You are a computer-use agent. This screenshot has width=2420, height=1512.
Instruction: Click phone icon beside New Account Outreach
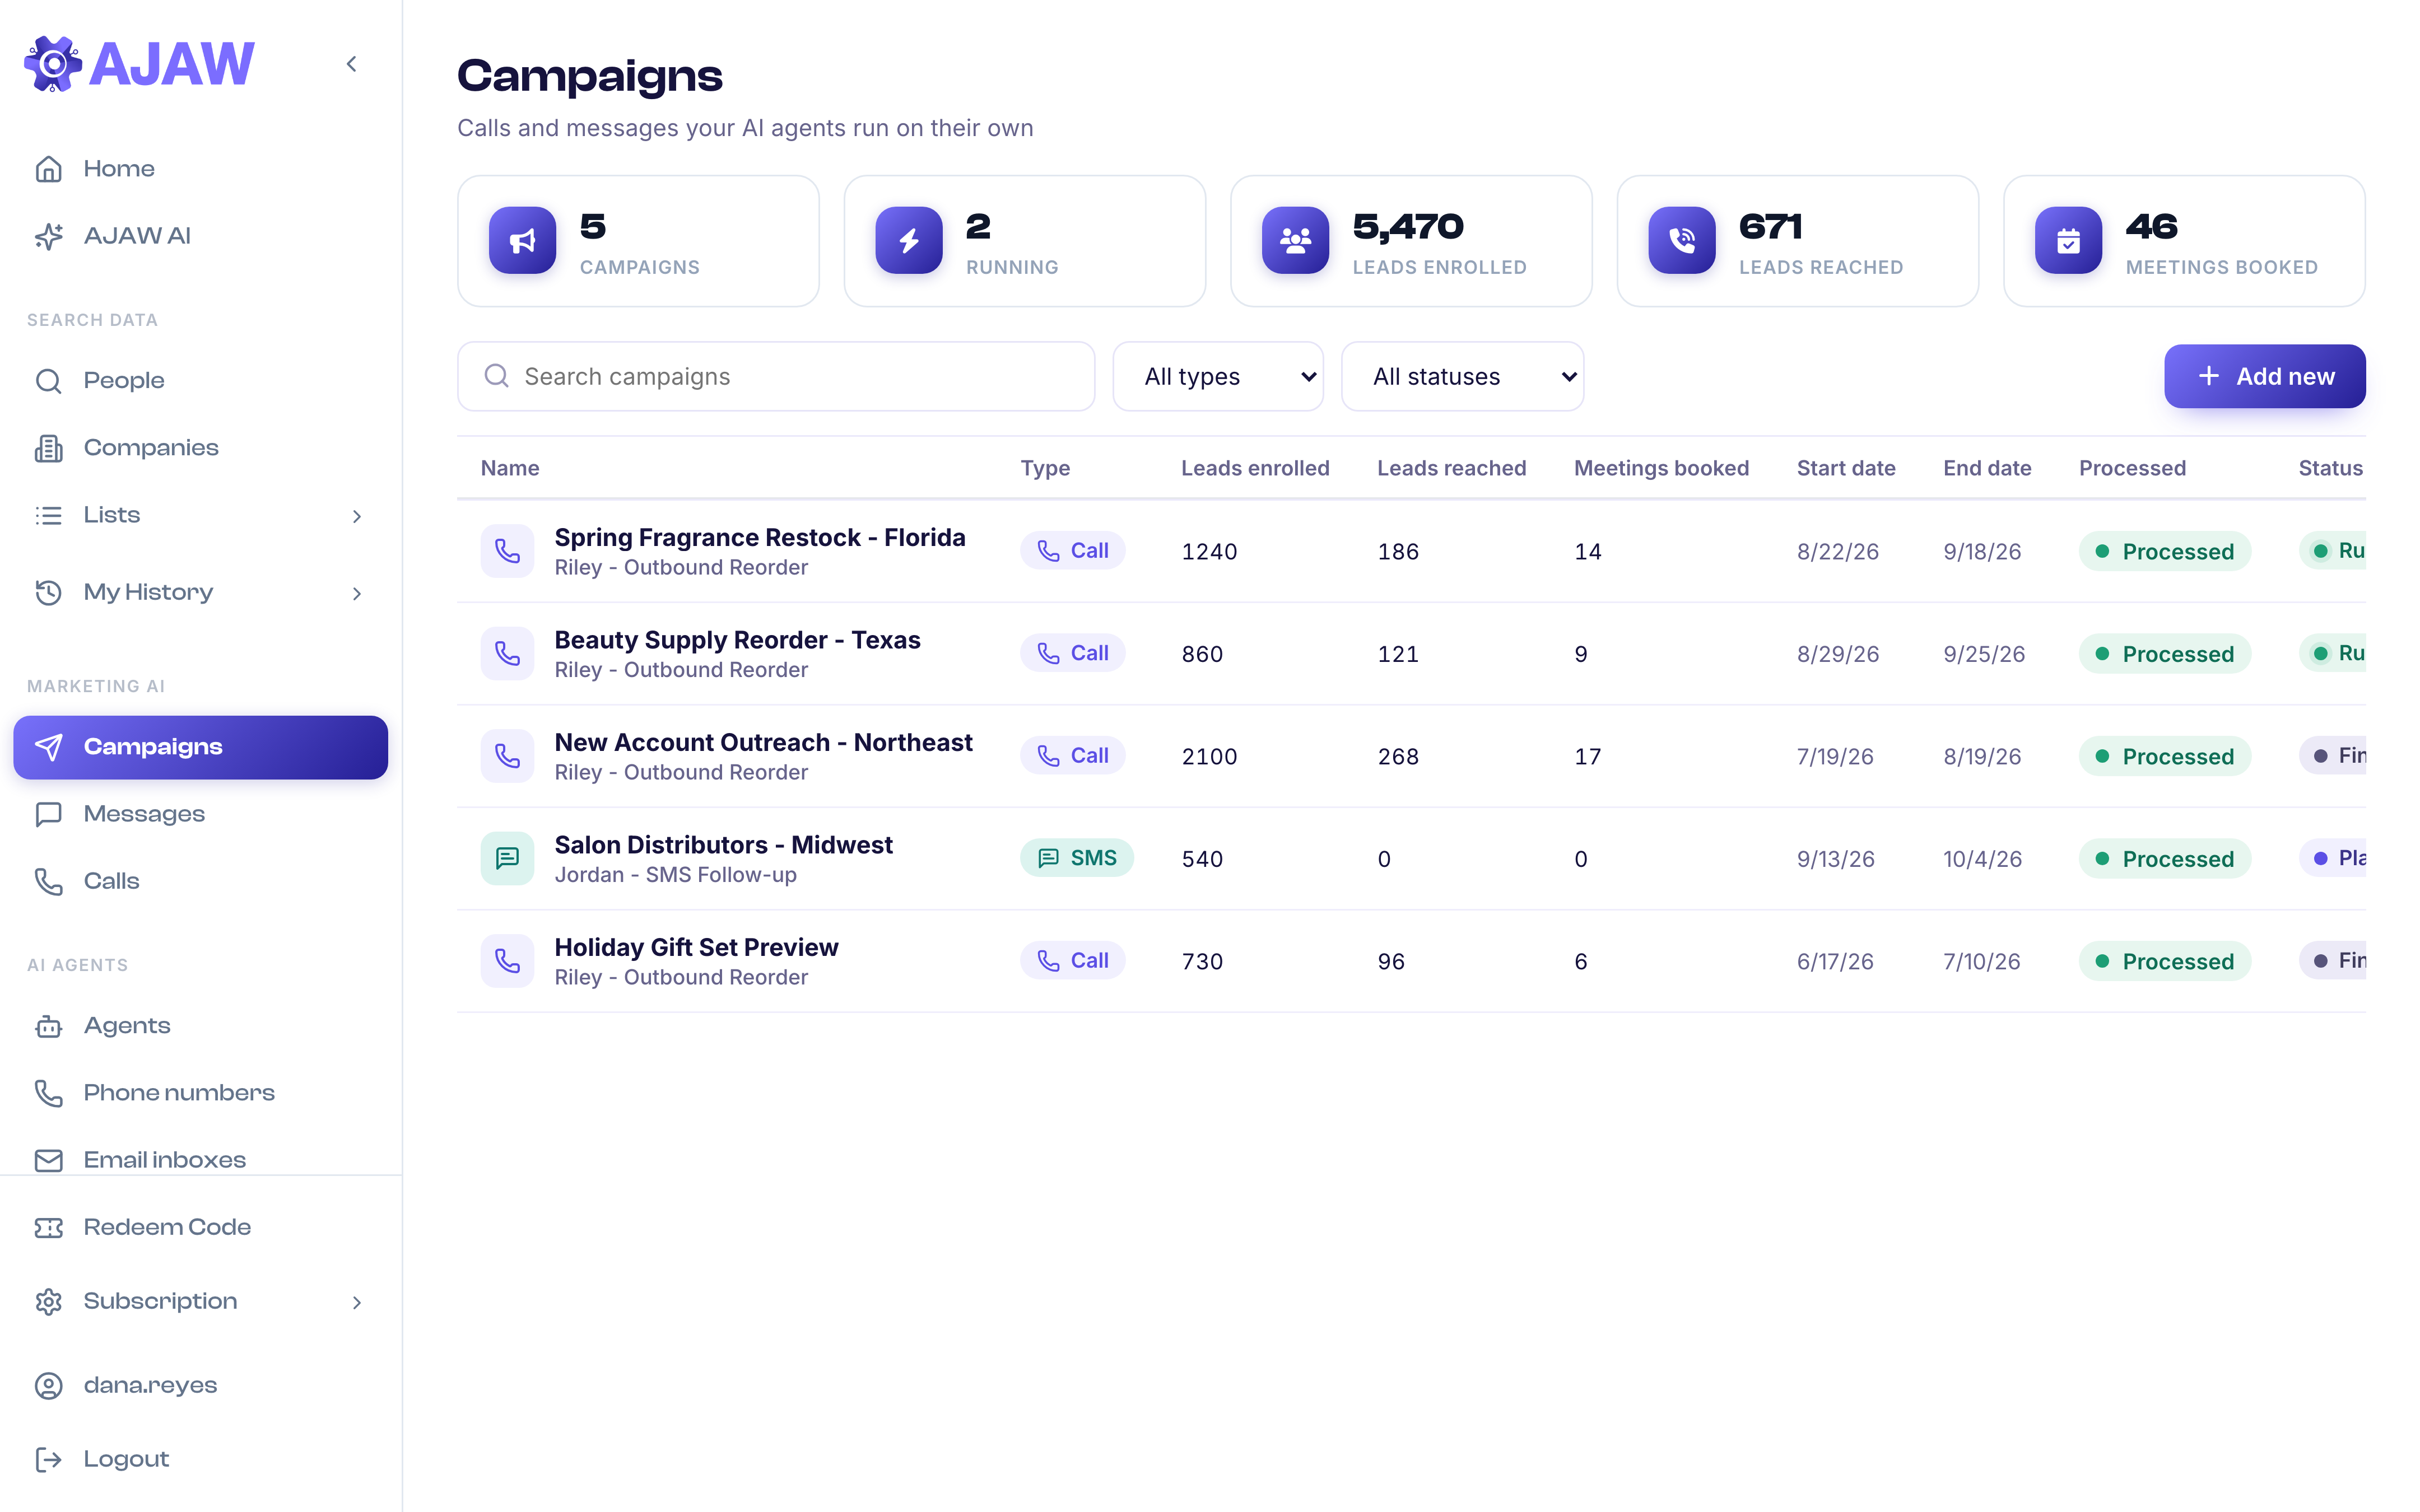[507, 756]
